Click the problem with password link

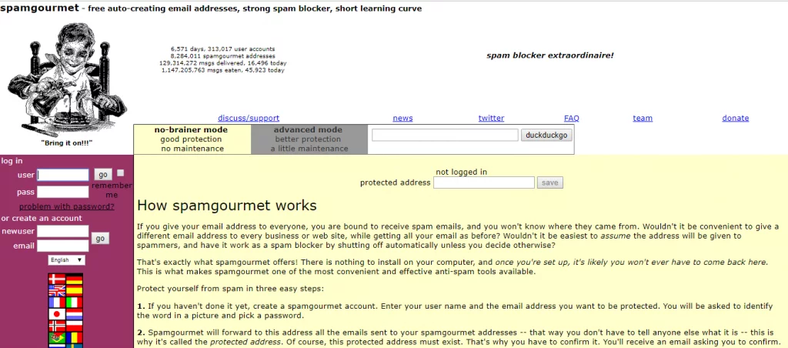pyautogui.click(x=66, y=206)
